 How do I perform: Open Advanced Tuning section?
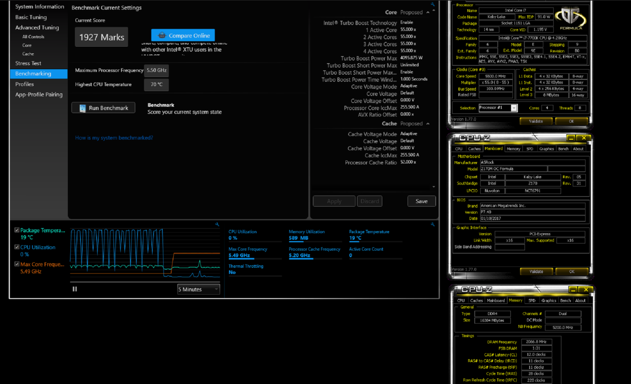coord(37,27)
